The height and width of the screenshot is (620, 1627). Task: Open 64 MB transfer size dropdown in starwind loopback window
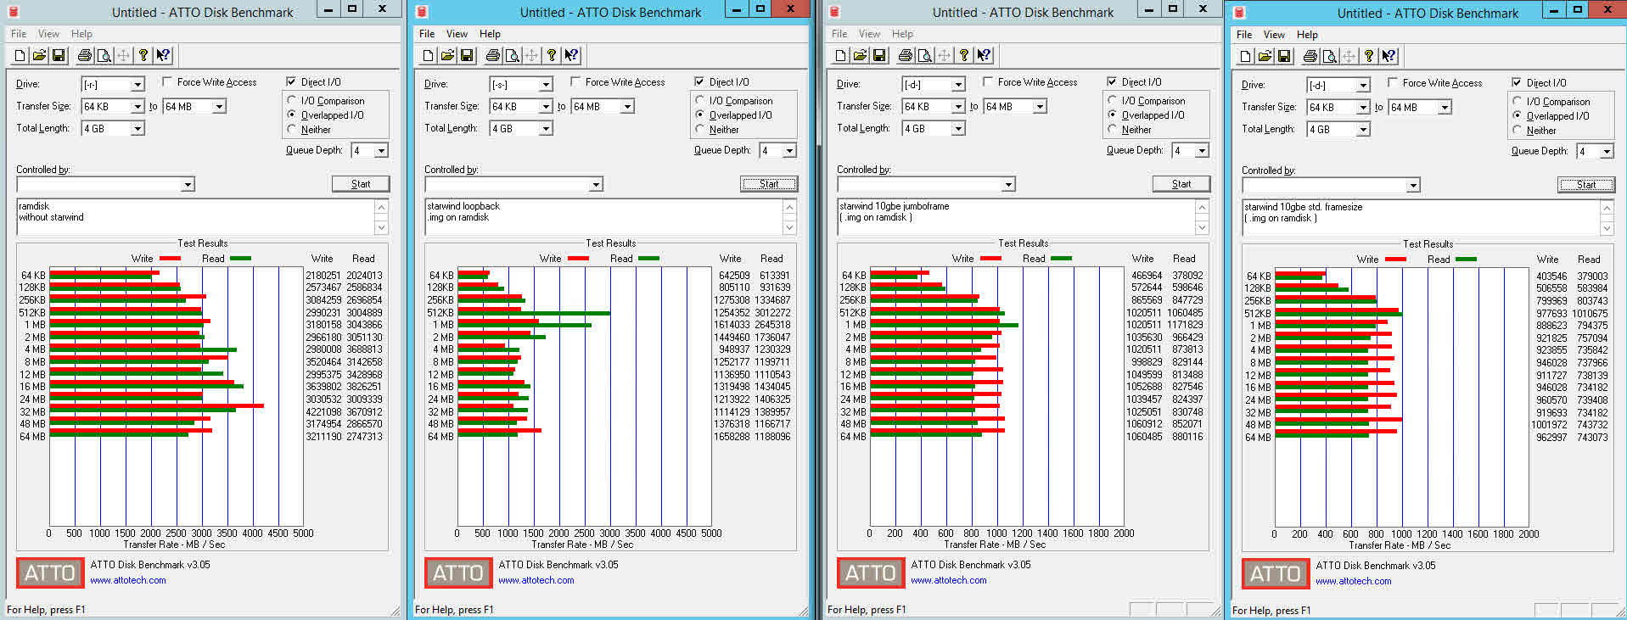(x=627, y=106)
